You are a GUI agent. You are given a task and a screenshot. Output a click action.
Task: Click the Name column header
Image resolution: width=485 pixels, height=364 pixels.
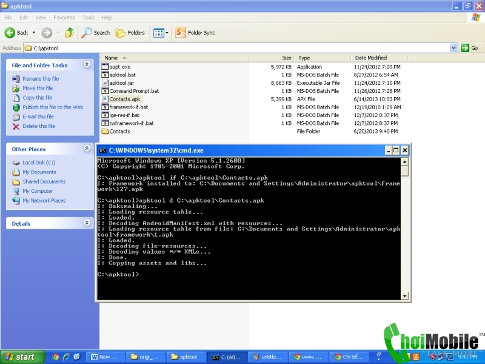click(x=174, y=58)
